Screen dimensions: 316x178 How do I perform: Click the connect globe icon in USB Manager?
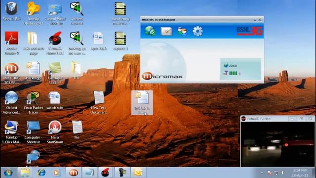tap(150, 31)
